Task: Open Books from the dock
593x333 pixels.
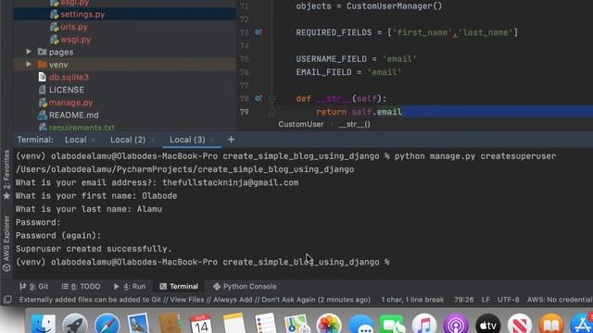Action: (551, 324)
